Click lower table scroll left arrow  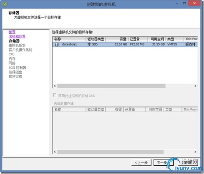point(55,152)
